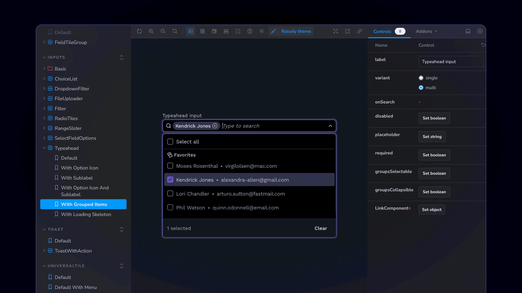
Task: Check Phil Watson option
Action: [170, 208]
